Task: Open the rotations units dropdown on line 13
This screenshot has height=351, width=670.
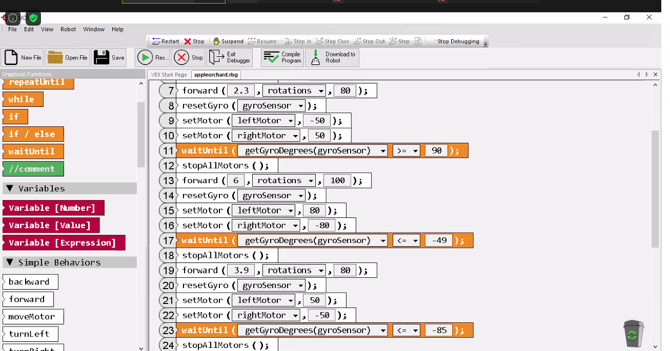Action: pyautogui.click(x=284, y=180)
